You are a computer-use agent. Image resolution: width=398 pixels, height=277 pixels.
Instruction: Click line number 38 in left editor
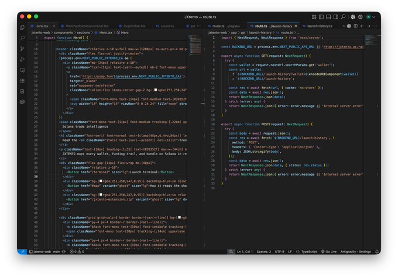[36, 176]
